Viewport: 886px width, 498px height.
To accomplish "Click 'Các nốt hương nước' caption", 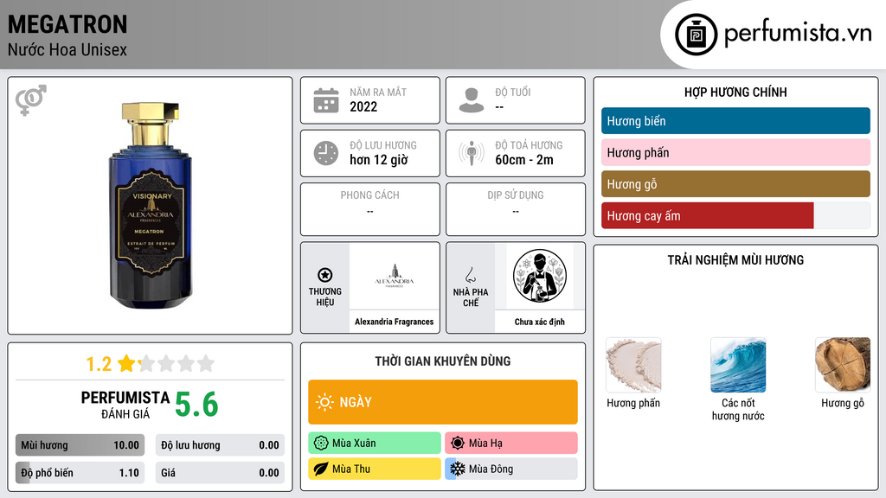I will pos(738,409).
